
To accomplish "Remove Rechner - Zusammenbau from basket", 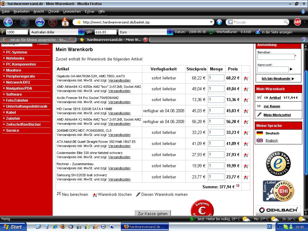I will [246, 166].
